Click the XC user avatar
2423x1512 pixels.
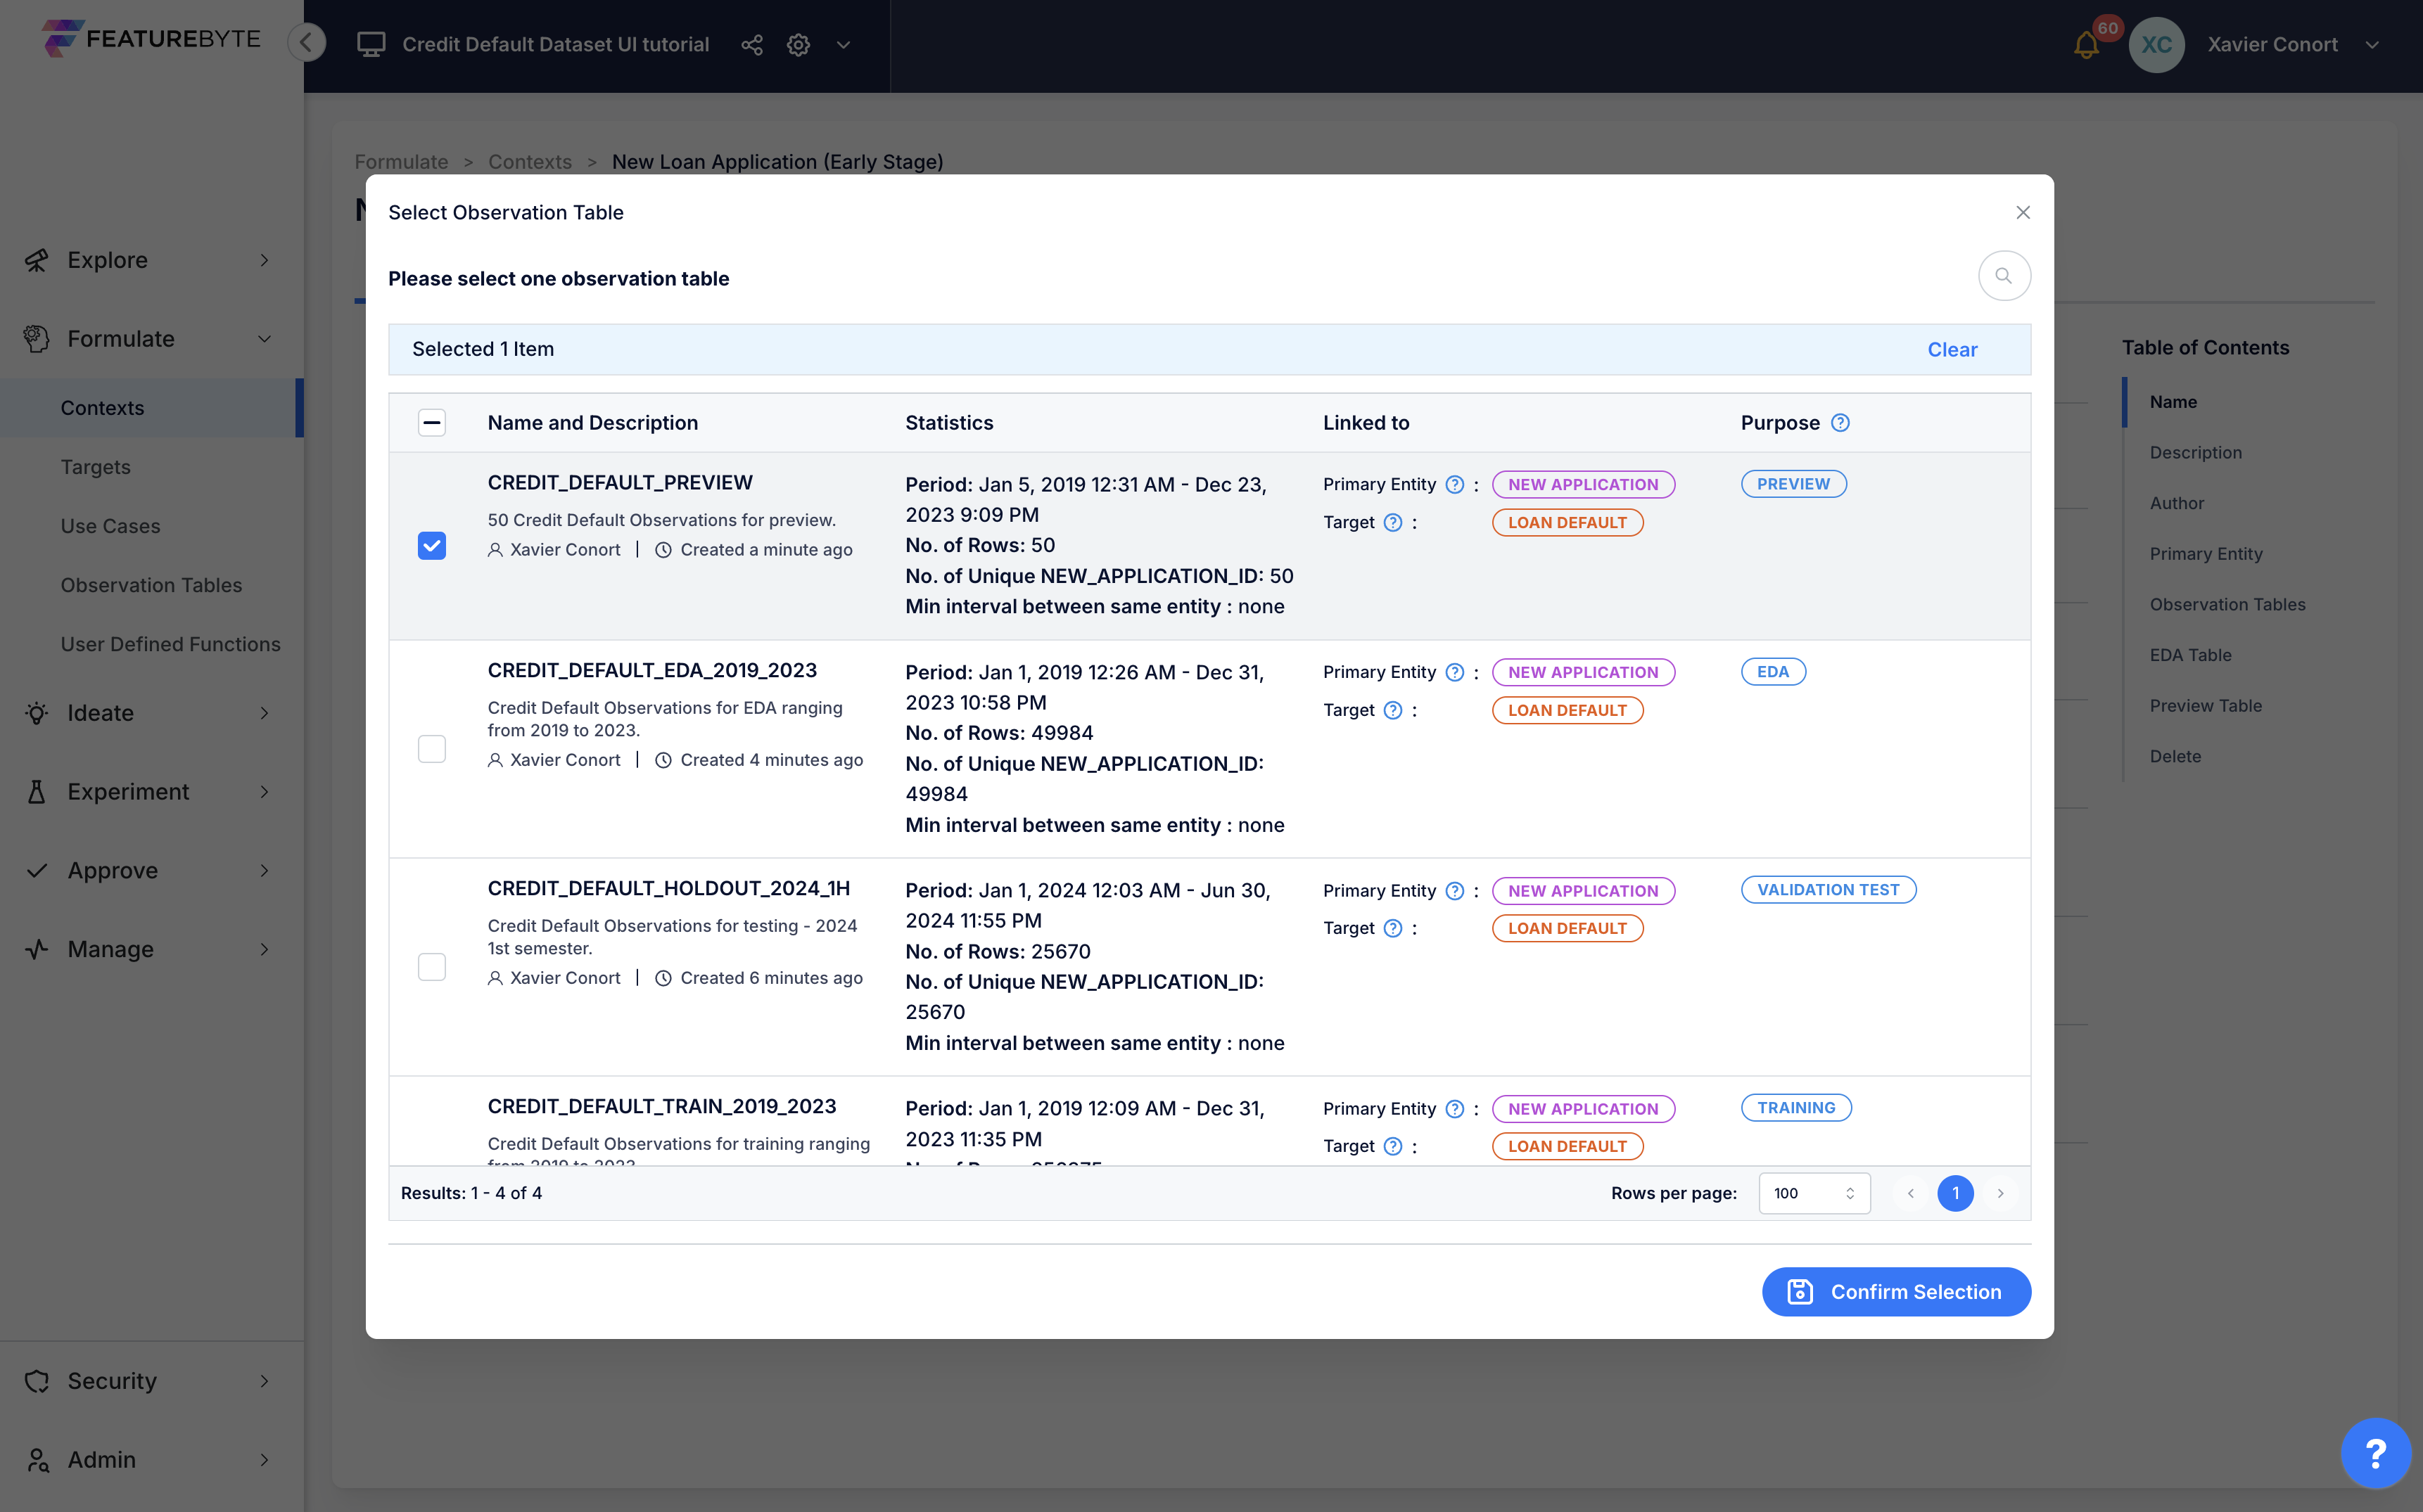[x=2156, y=45]
